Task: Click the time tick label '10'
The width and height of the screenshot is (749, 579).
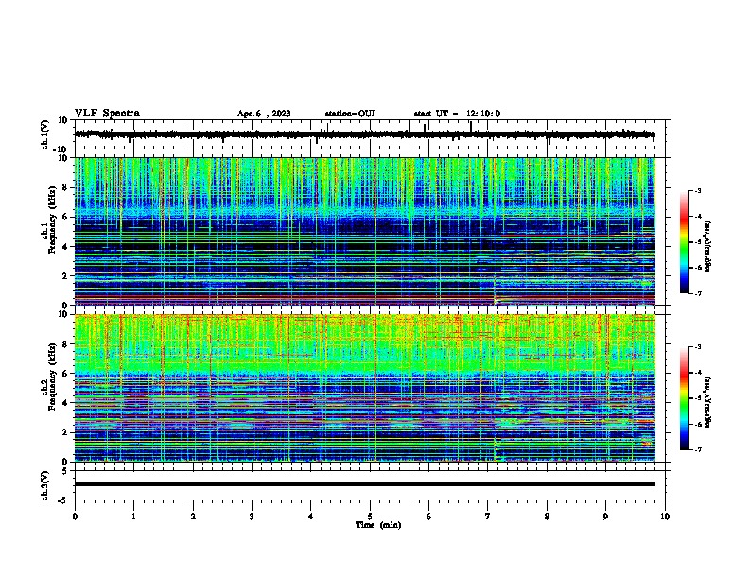Action: [x=665, y=517]
